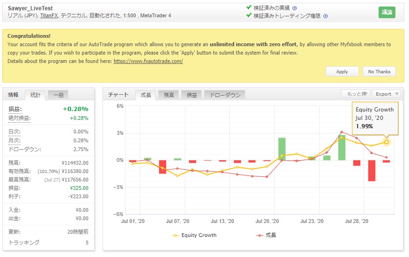The width and height of the screenshot is (409, 257).
Task: Open the Export dropdown menu
Action: [387, 94]
